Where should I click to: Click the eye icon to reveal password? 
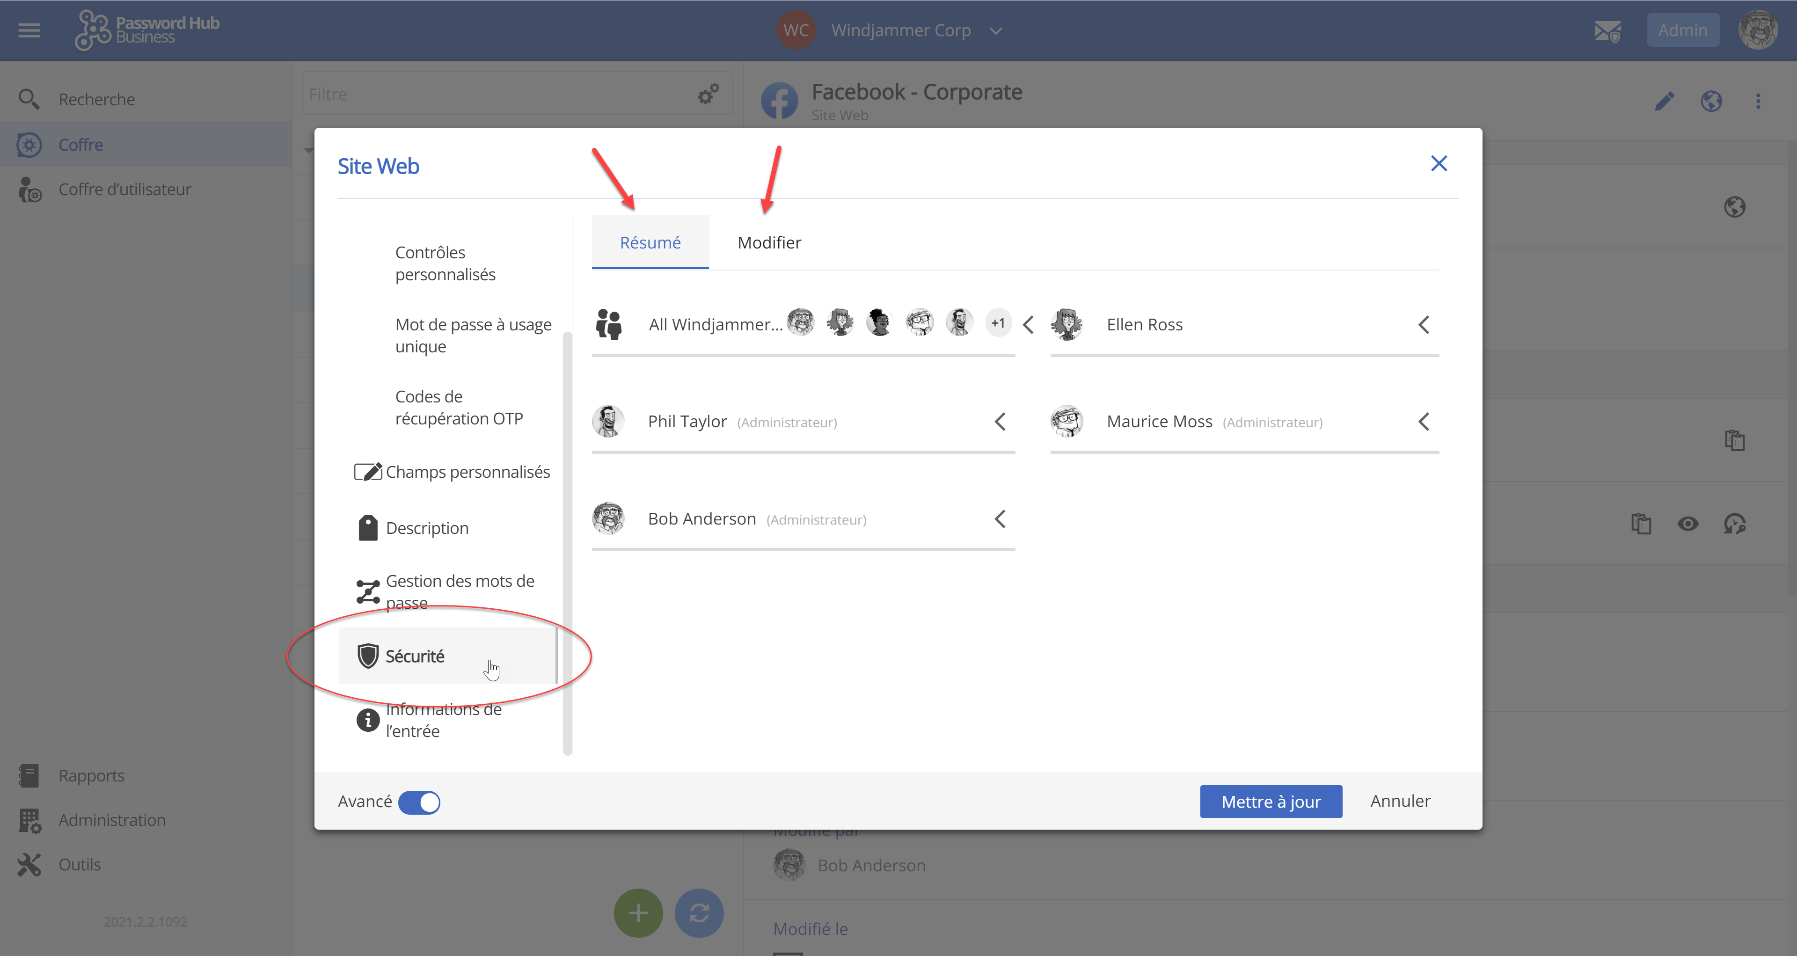click(x=1687, y=524)
